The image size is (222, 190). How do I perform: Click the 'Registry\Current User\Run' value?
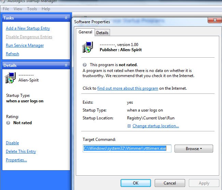tap(151, 118)
